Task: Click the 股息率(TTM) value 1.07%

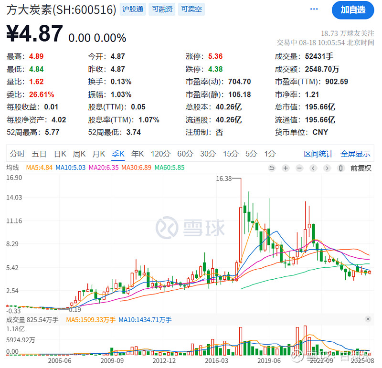Action: tap(149, 120)
